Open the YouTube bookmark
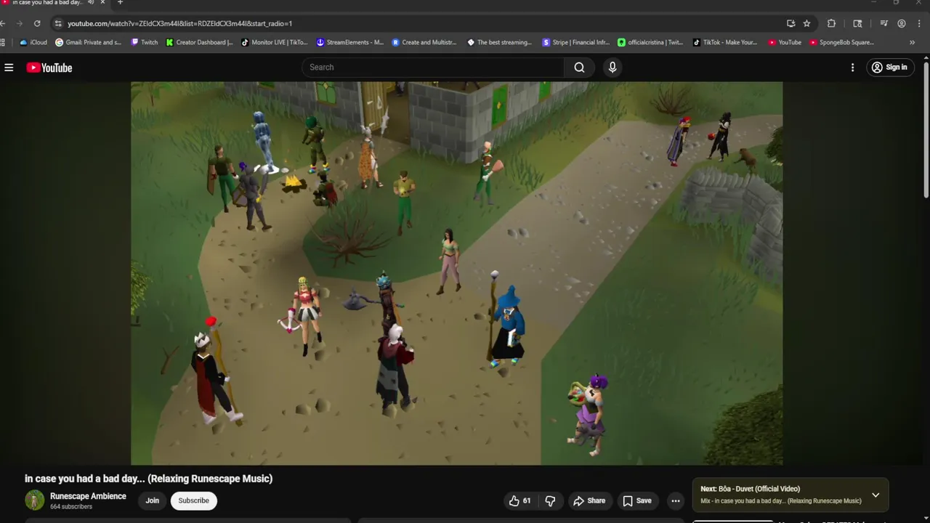This screenshot has height=523, width=930. click(x=785, y=42)
